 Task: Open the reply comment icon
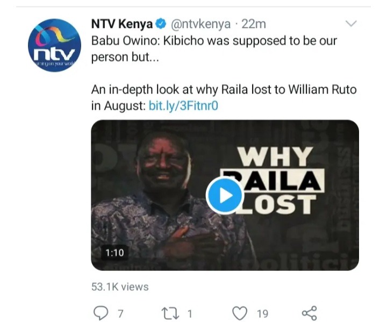pos(101,313)
